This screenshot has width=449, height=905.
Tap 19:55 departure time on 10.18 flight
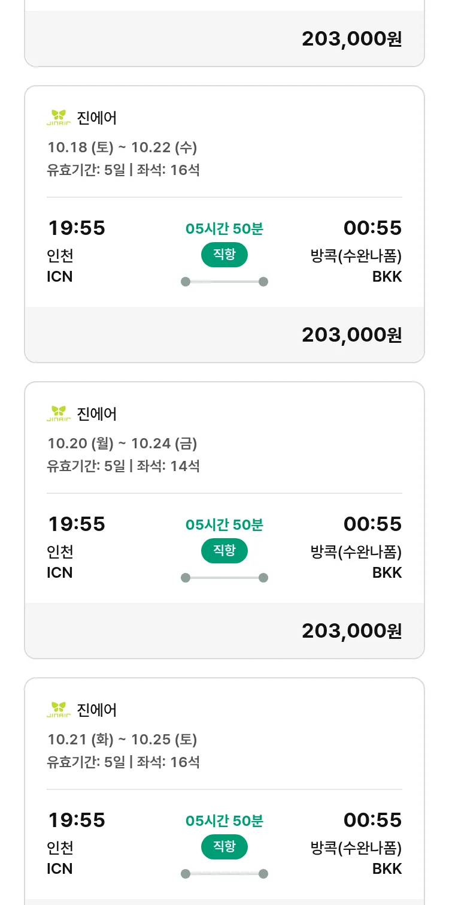pos(76,228)
